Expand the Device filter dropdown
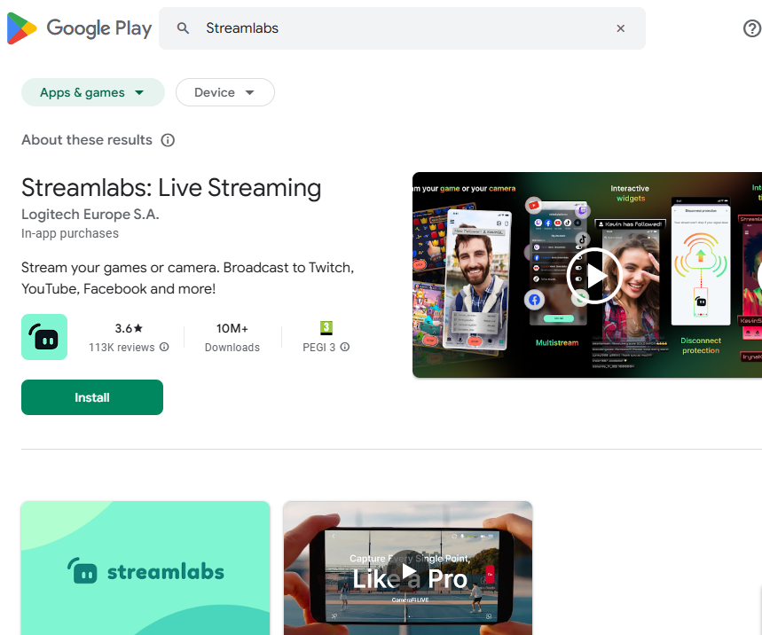Viewport: 762px width, 635px height. [225, 92]
